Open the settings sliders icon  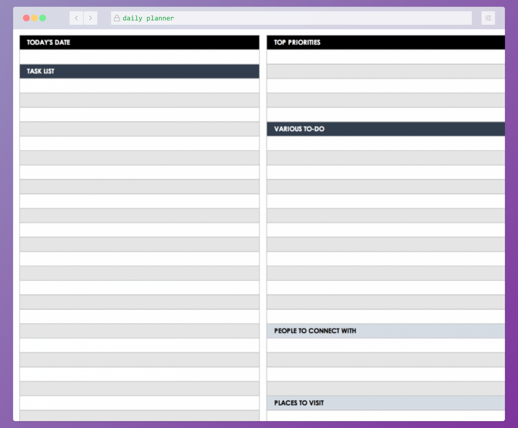(x=488, y=18)
